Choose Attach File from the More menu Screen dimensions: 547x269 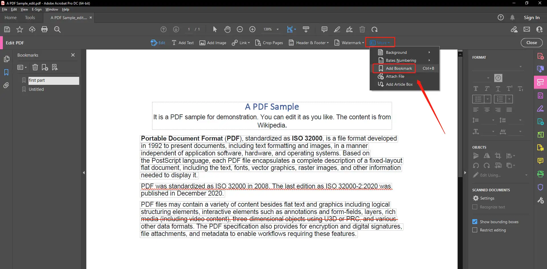pos(405,76)
